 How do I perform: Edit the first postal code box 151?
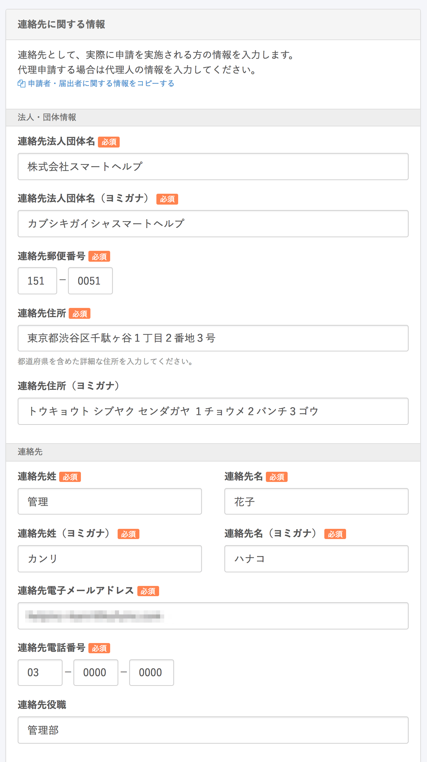37,281
